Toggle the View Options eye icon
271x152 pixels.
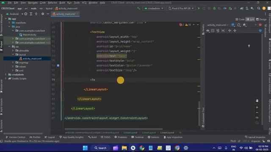[208, 31]
